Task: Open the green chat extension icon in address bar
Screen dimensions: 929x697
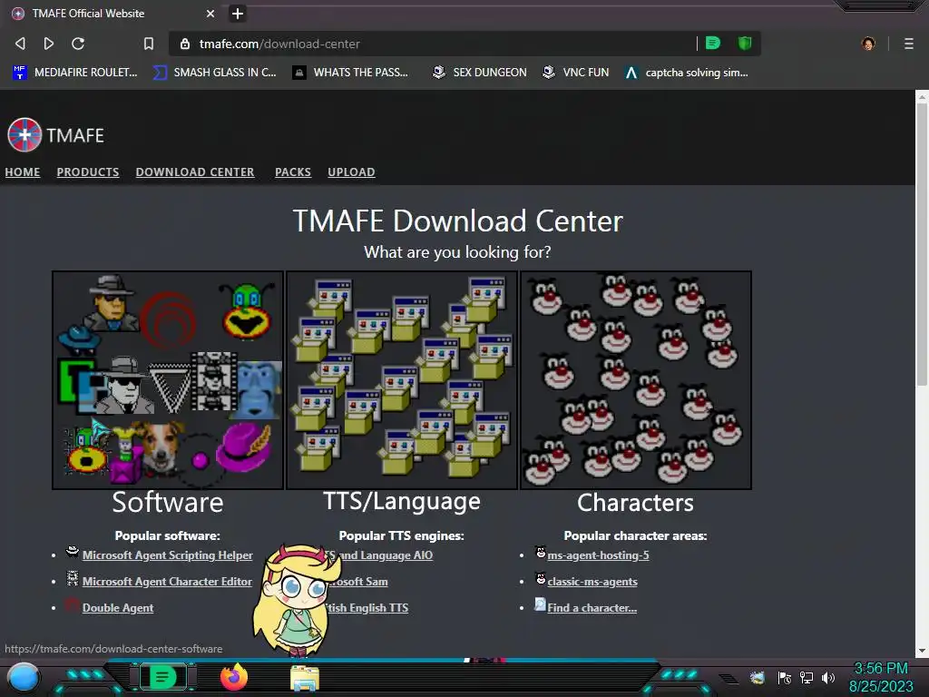Action: (713, 43)
